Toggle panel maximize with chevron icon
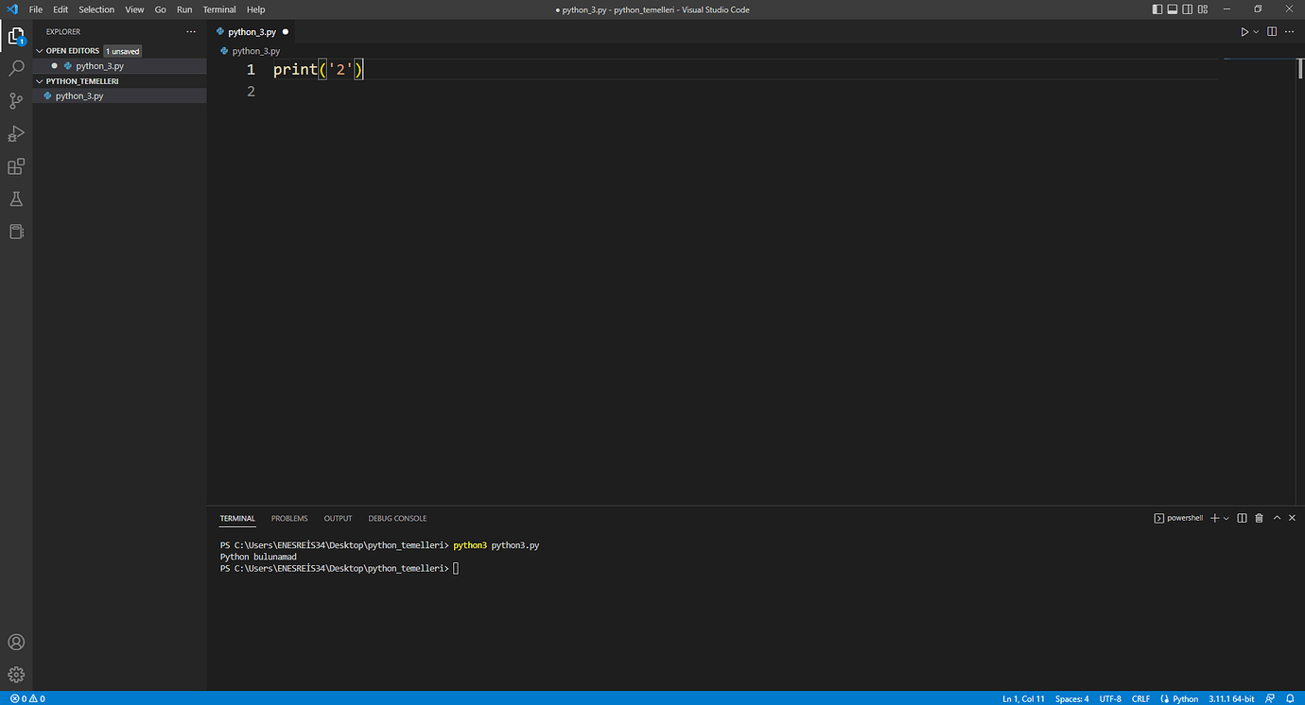Viewport: 1305px width, 705px height. (1276, 518)
